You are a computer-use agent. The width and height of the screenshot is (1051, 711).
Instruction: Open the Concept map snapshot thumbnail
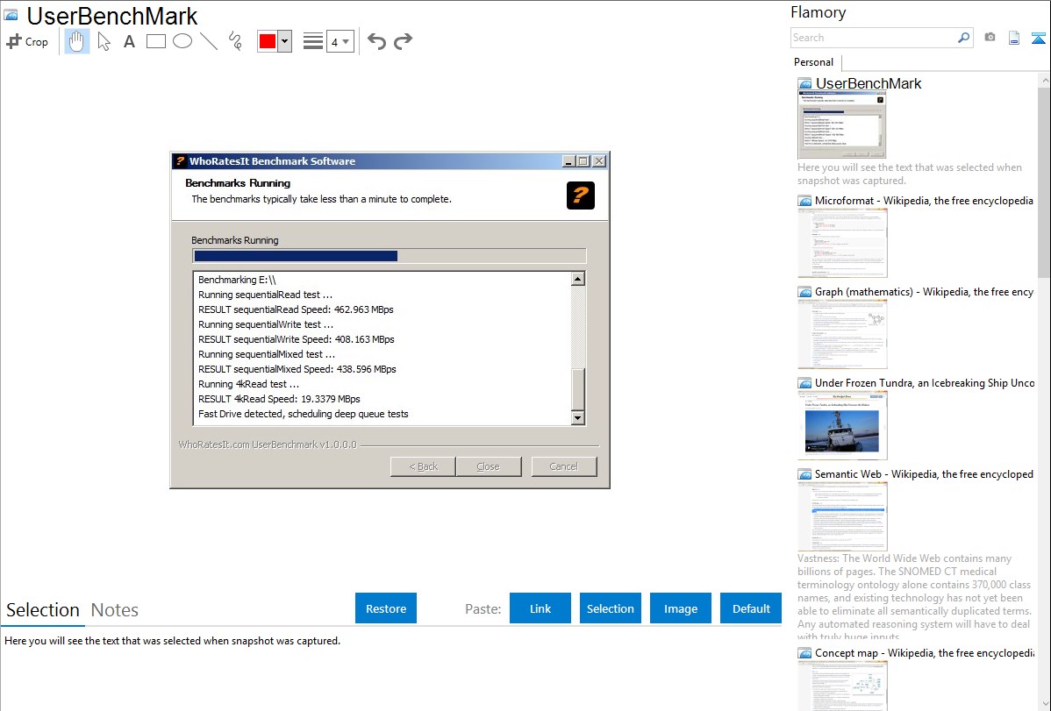tap(842, 686)
